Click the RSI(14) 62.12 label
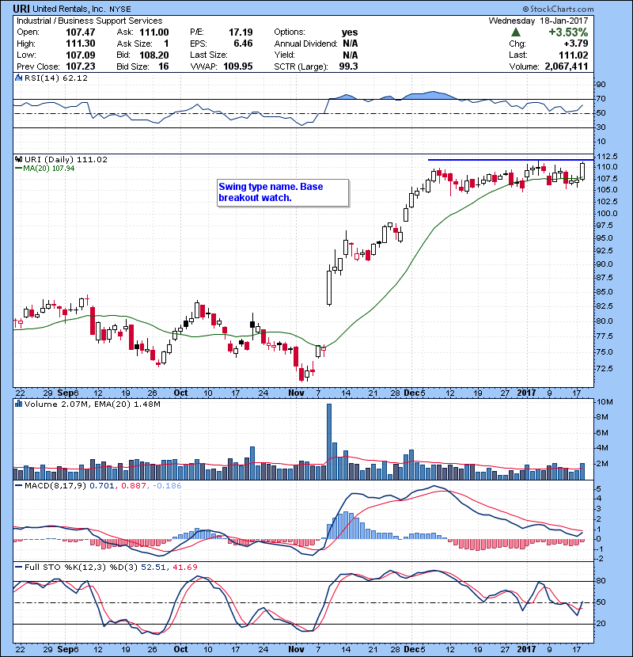This screenshot has height=657, width=633. pyautogui.click(x=55, y=78)
